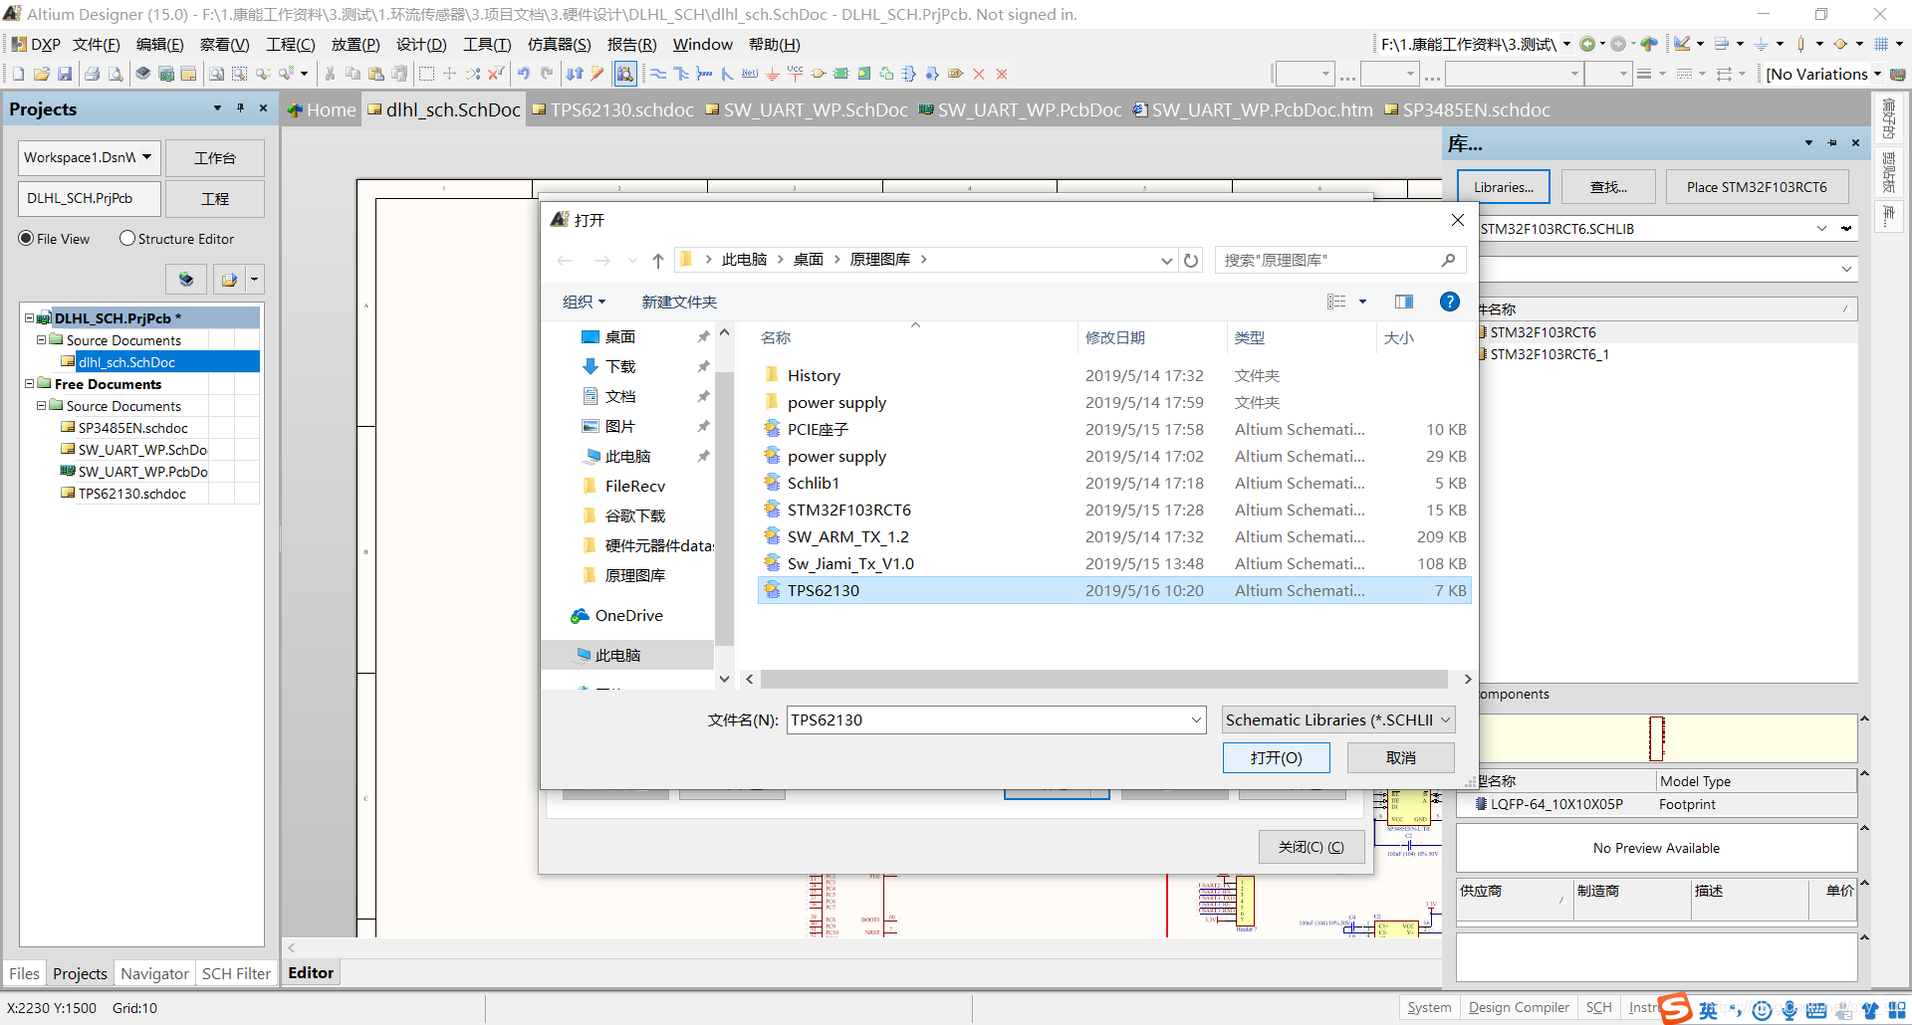
Task: Click the New document toolbar icon
Action: click(18, 74)
